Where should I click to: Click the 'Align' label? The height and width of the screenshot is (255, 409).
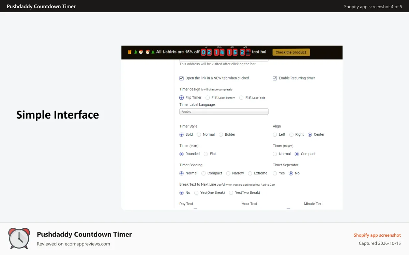click(x=277, y=126)
